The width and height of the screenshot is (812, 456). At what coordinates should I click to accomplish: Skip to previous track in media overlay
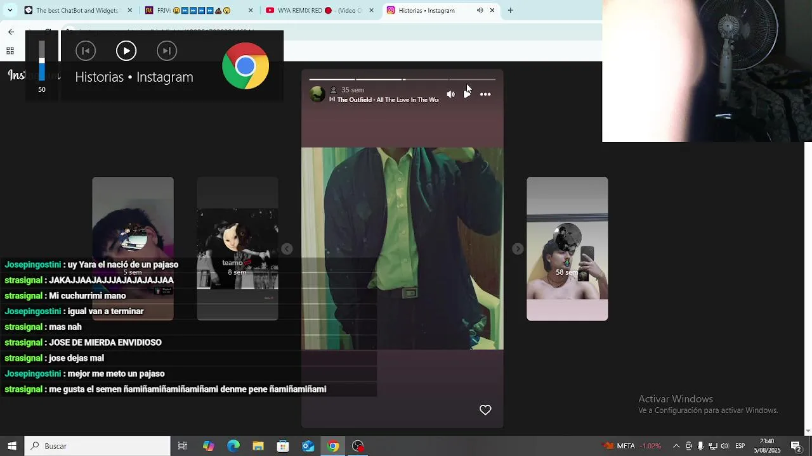(86, 51)
